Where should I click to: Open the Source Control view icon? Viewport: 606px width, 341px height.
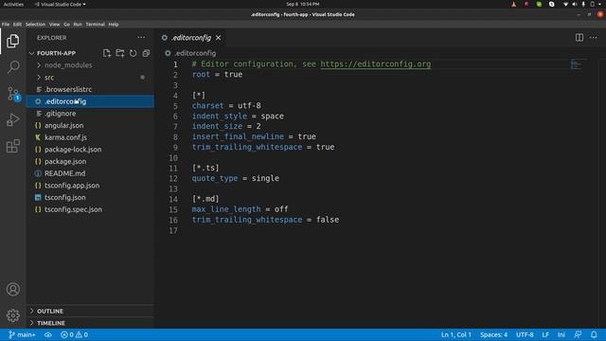point(12,94)
